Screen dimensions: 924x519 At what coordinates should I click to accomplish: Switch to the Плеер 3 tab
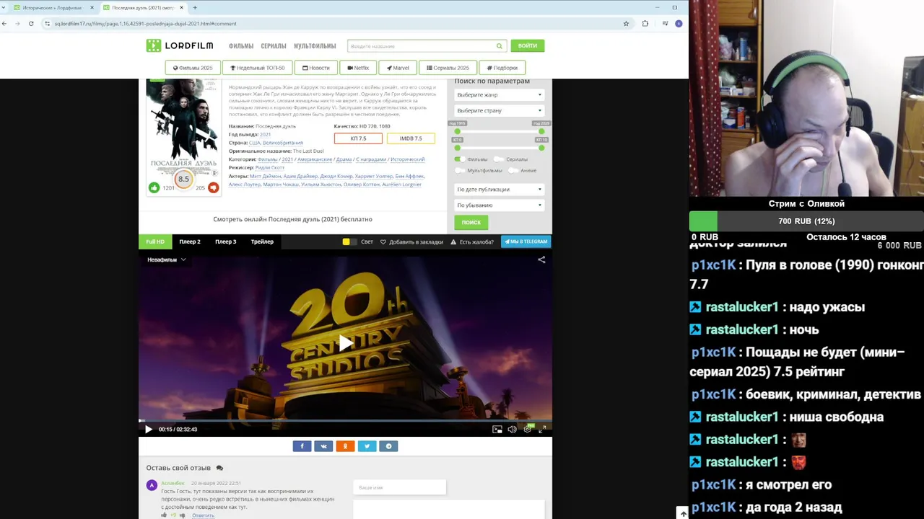[x=225, y=241]
